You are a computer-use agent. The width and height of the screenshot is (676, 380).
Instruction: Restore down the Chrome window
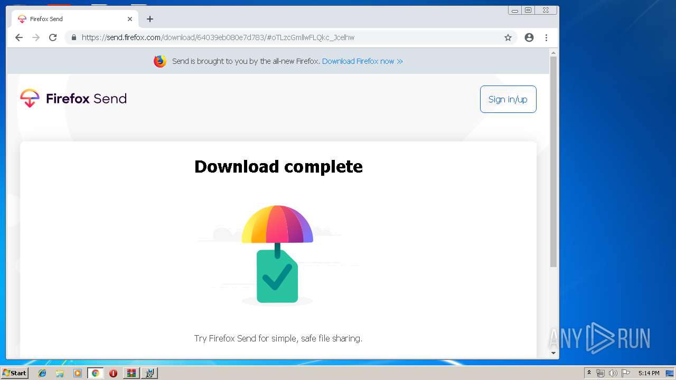[528, 10]
